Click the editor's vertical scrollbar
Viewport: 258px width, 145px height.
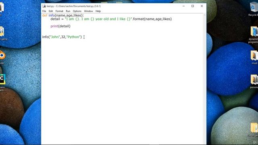205,79
